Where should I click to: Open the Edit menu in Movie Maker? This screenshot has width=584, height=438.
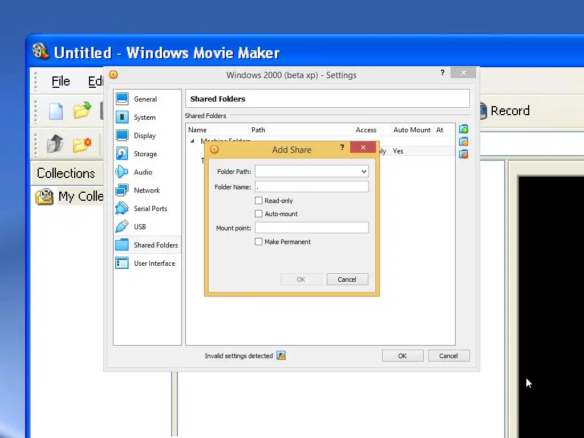(x=96, y=81)
